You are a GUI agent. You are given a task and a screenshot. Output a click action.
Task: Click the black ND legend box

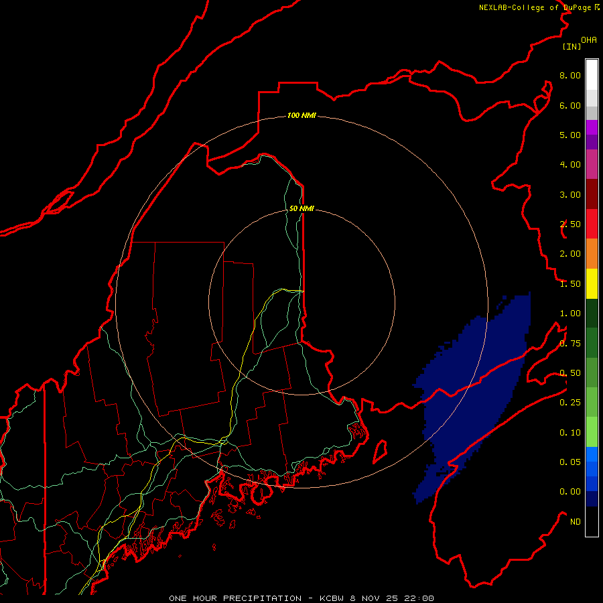tap(592, 521)
